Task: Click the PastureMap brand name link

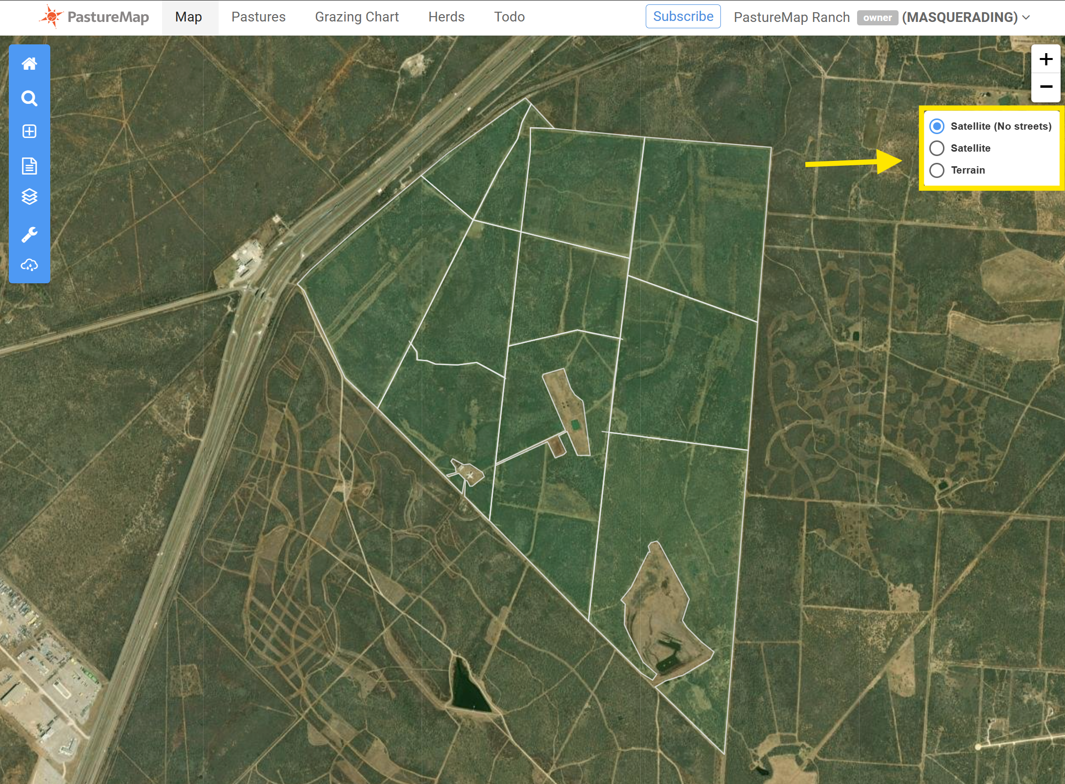Action: tap(108, 17)
